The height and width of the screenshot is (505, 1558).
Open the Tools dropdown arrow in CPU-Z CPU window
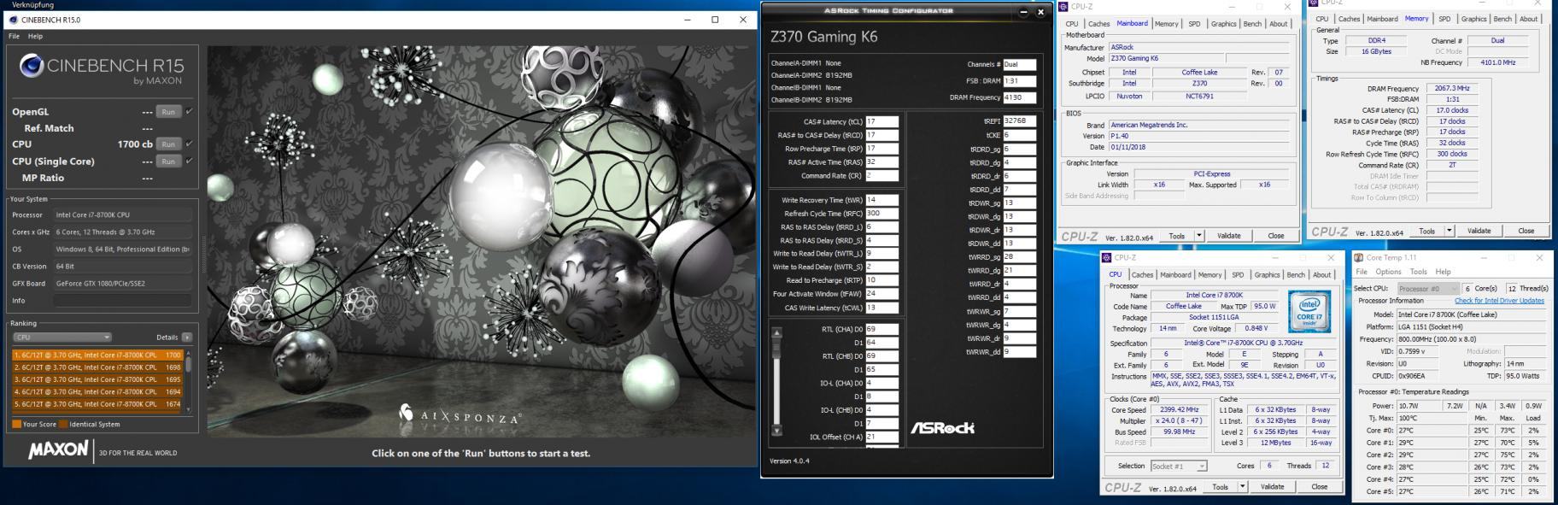[1243, 487]
